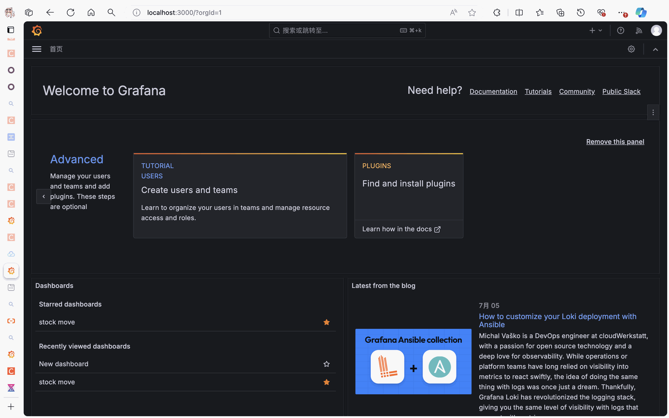
Task: Open the Documentation link
Action: tap(493, 92)
